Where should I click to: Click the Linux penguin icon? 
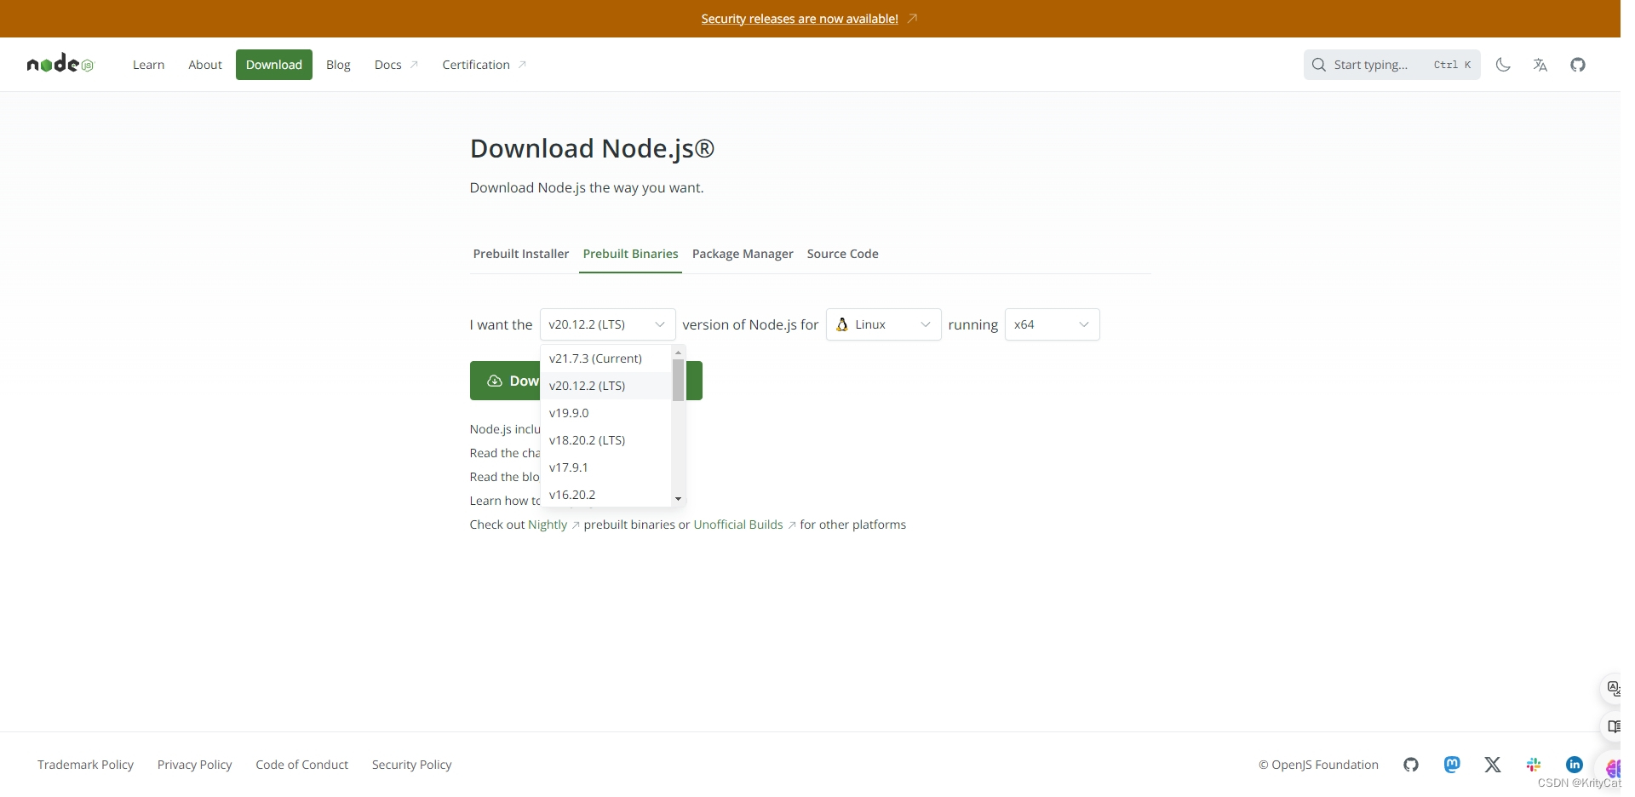[x=842, y=324]
